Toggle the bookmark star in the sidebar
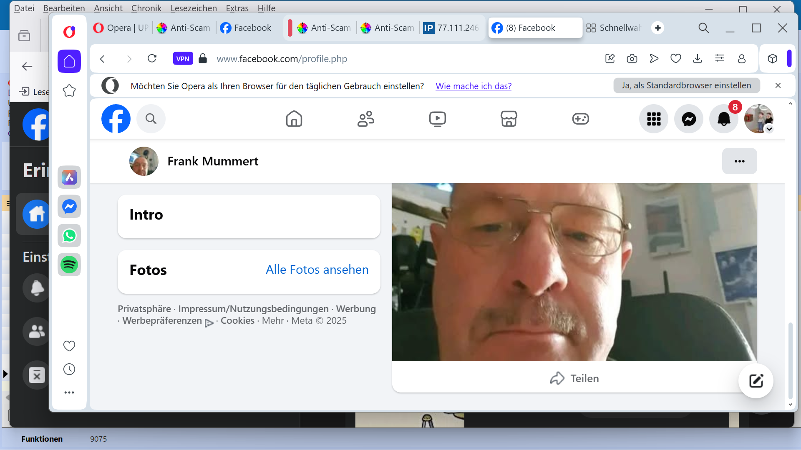 [x=69, y=90]
